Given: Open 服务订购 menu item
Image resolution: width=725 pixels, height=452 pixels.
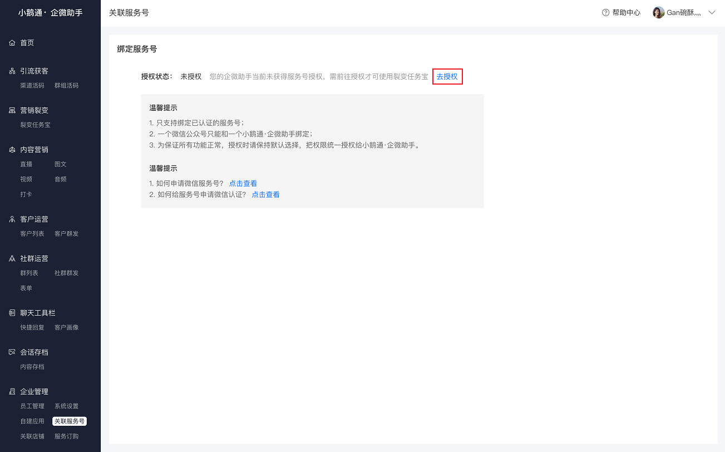Looking at the screenshot, I should [66, 436].
